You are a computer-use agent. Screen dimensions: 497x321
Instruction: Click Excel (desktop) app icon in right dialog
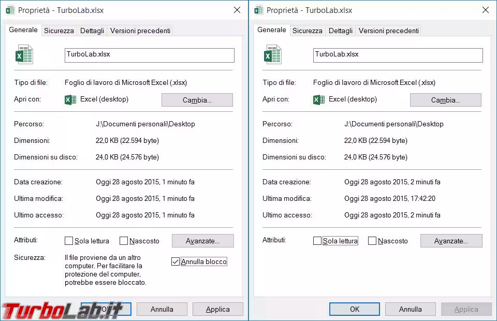tap(319, 99)
